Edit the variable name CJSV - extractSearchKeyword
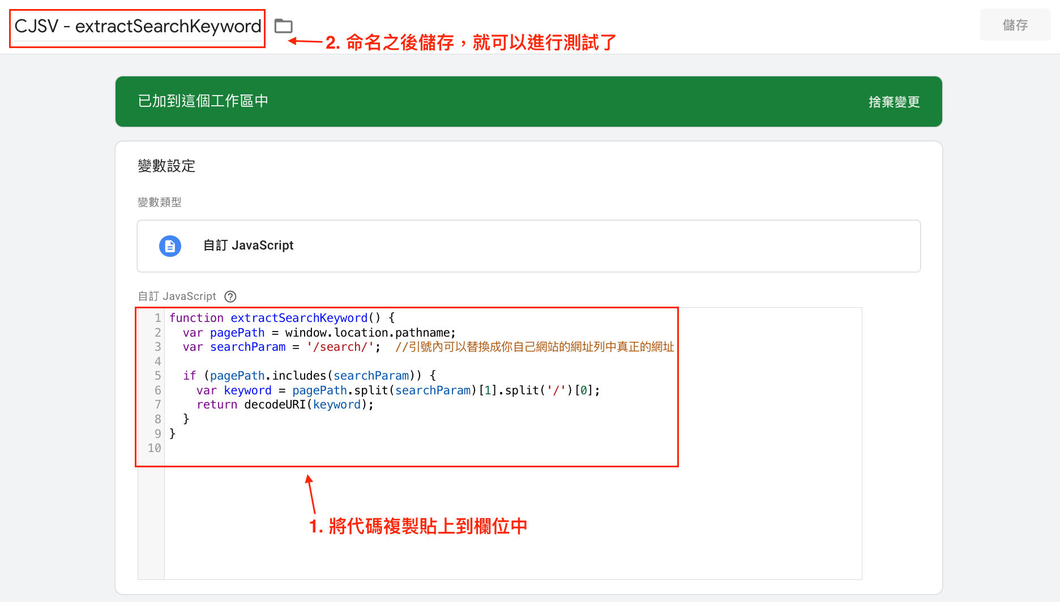 (138, 27)
